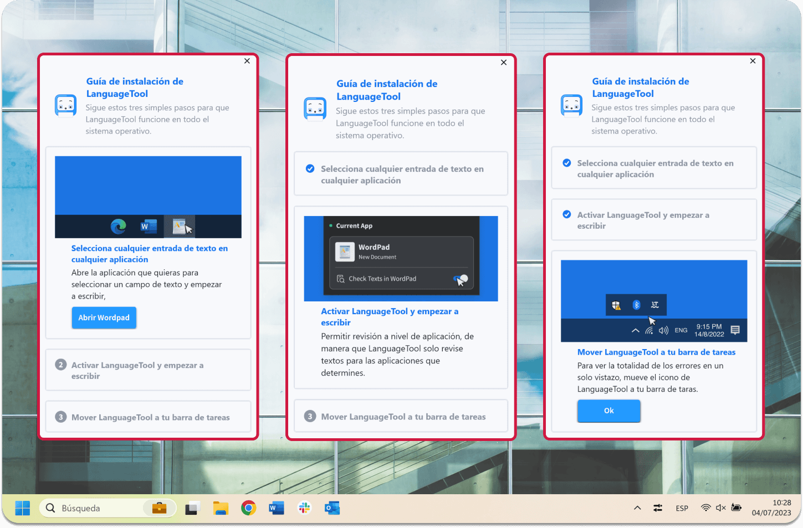Expand completed step Activar LanguageTool in right panel
The image size is (803, 528).
point(654,220)
